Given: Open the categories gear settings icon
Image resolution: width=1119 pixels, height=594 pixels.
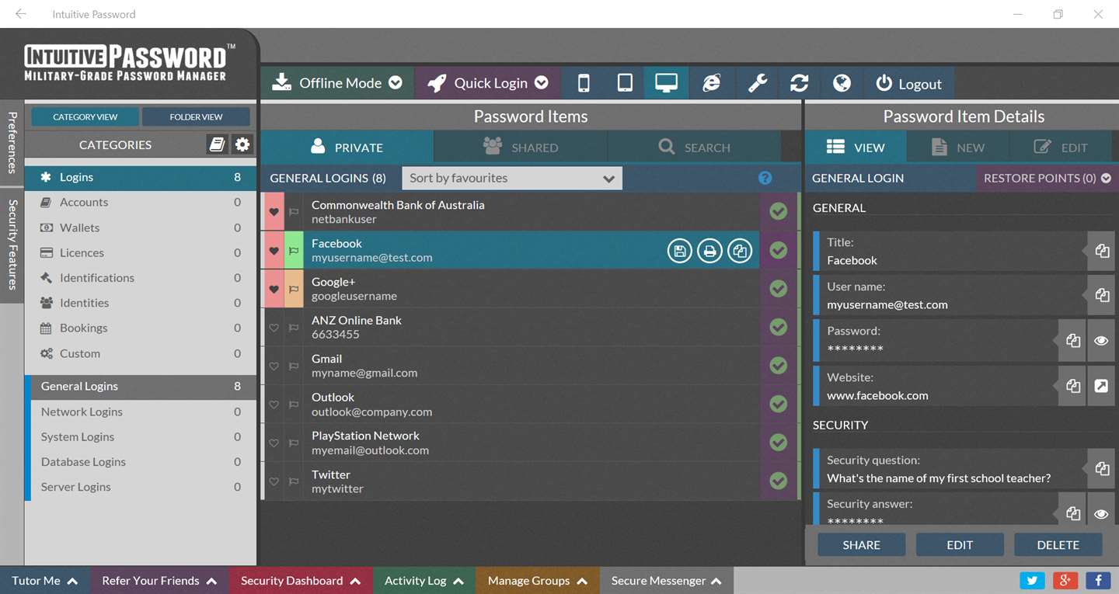Looking at the screenshot, I should pyautogui.click(x=242, y=144).
